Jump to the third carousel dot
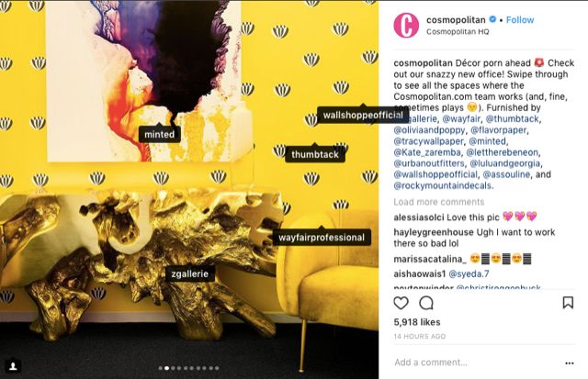 click(173, 368)
